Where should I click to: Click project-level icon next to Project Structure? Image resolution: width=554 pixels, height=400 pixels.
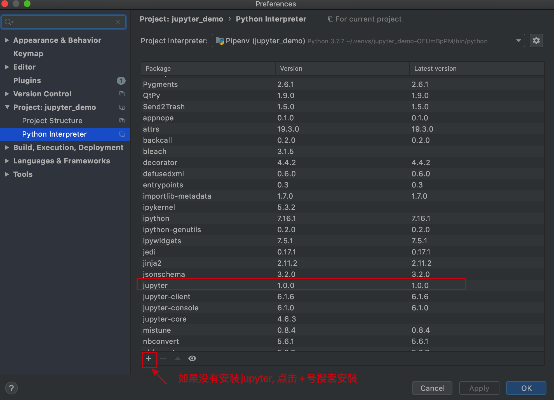(122, 121)
